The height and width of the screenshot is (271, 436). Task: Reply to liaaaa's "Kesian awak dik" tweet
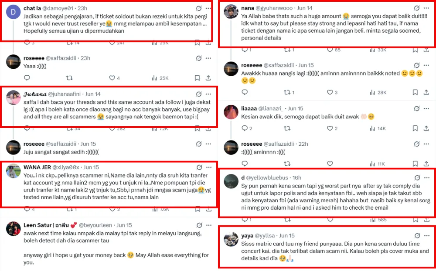pos(245,128)
